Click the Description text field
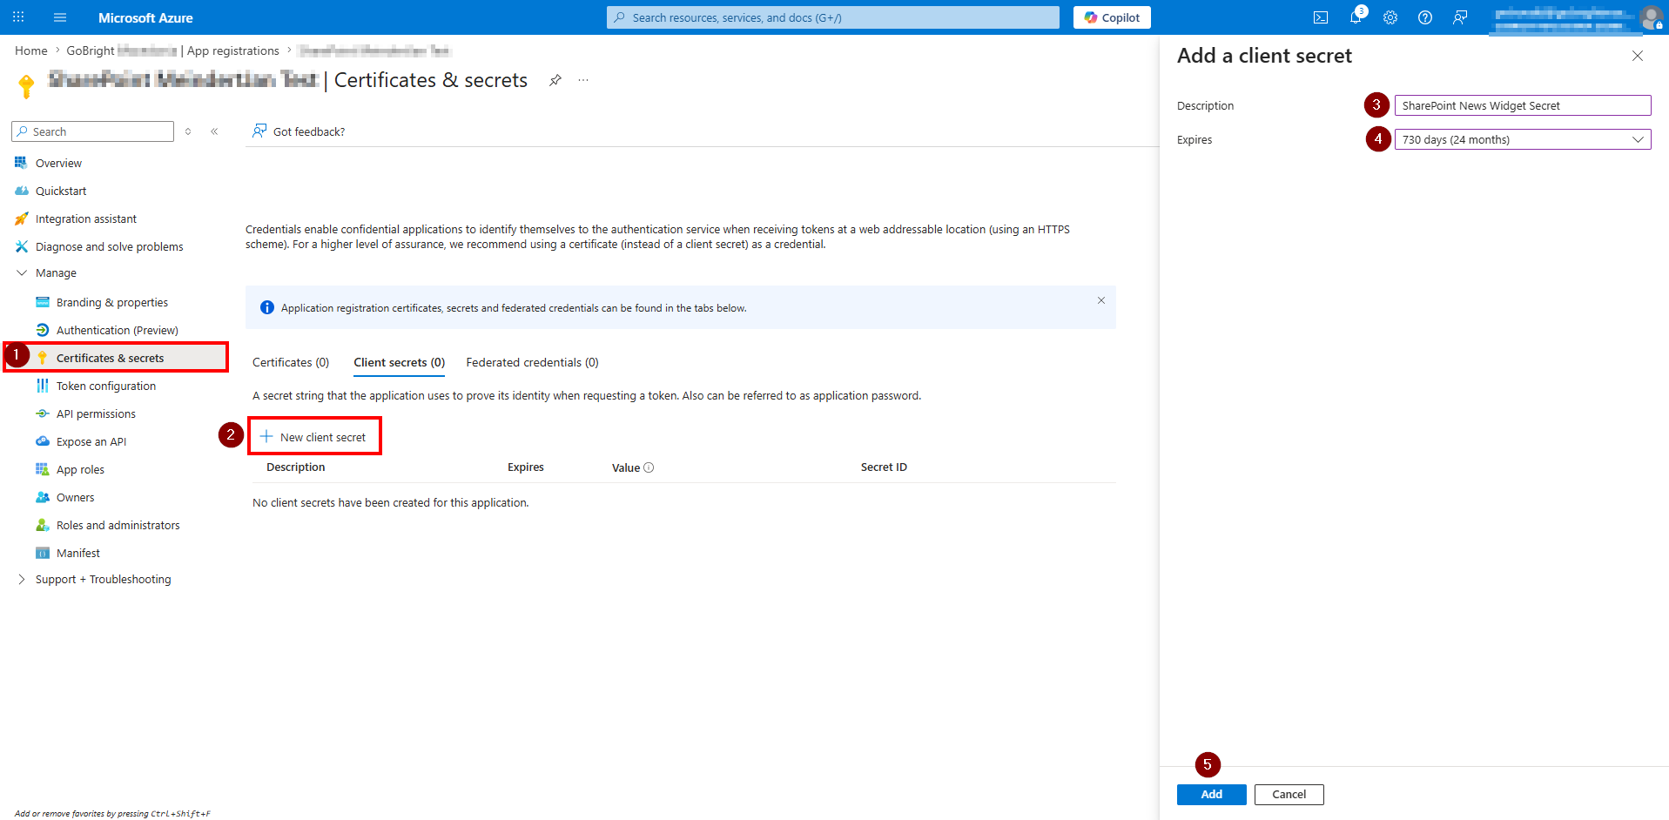Viewport: 1669px width, 820px height. [1523, 105]
